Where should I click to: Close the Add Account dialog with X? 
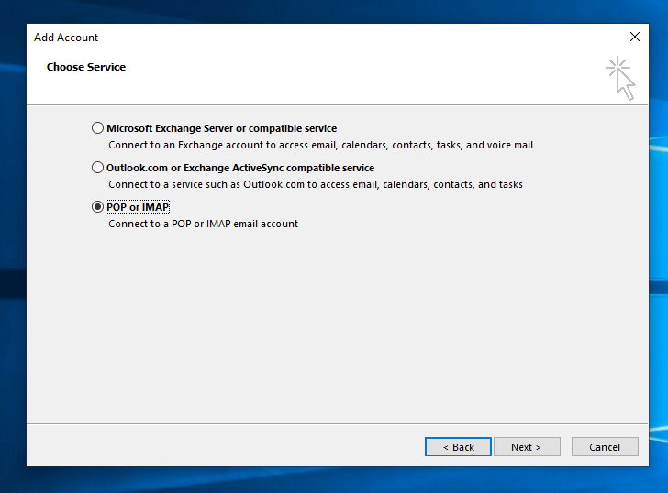pos(634,38)
